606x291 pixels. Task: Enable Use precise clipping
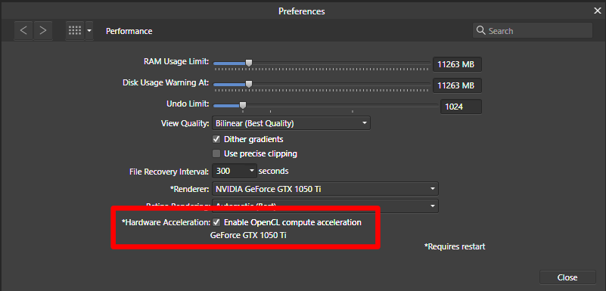tap(216, 153)
